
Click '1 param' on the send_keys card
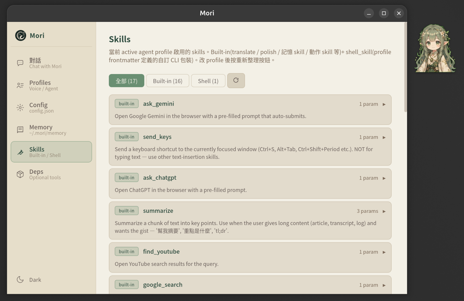pyautogui.click(x=369, y=137)
